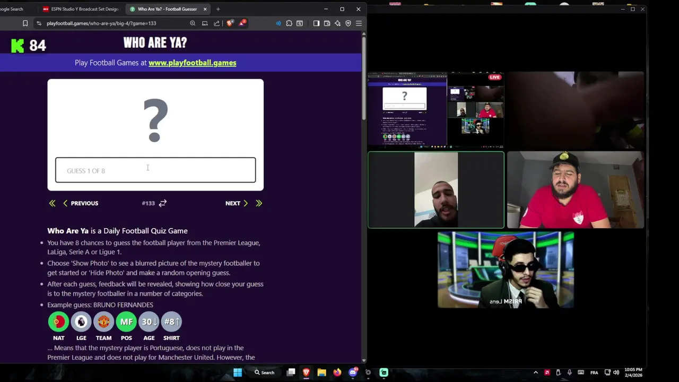This screenshot has height=382, width=679.
Task: Open the Leo AI sparkle icon
Action: 337,23
